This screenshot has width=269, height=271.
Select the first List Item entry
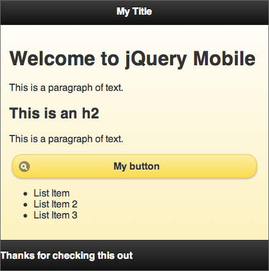coord(51,193)
